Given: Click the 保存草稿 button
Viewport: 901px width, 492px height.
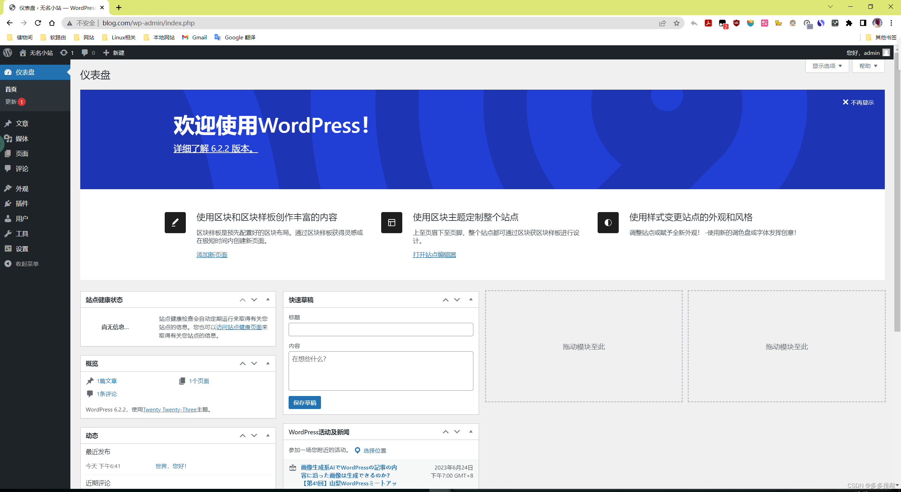Looking at the screenshot, I should (x=304, y=402).
